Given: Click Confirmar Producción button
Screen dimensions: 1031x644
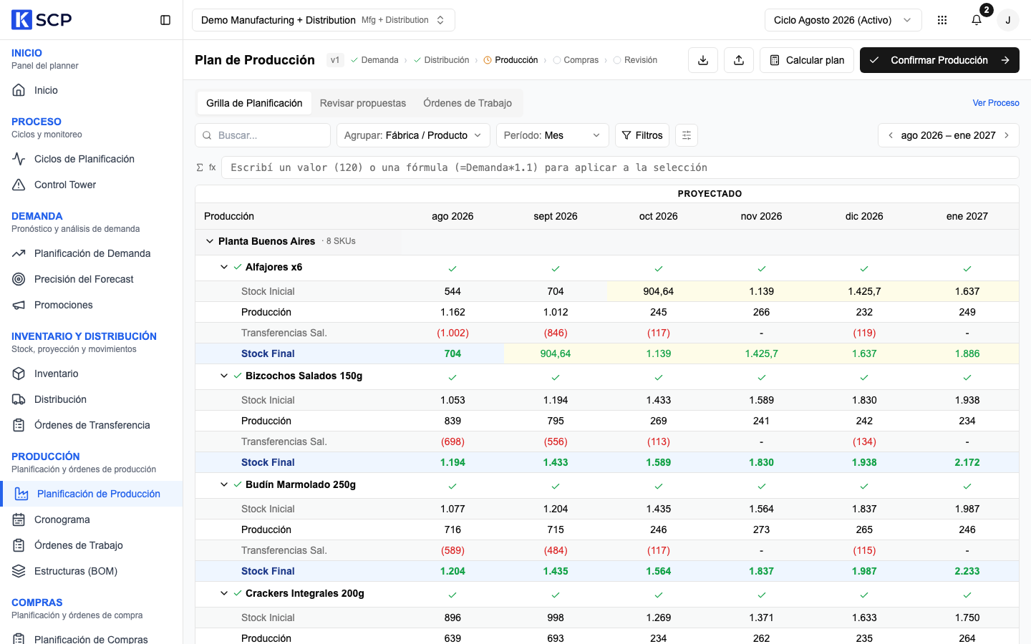Looking at the screenshot, I should [x=939, y=60].
